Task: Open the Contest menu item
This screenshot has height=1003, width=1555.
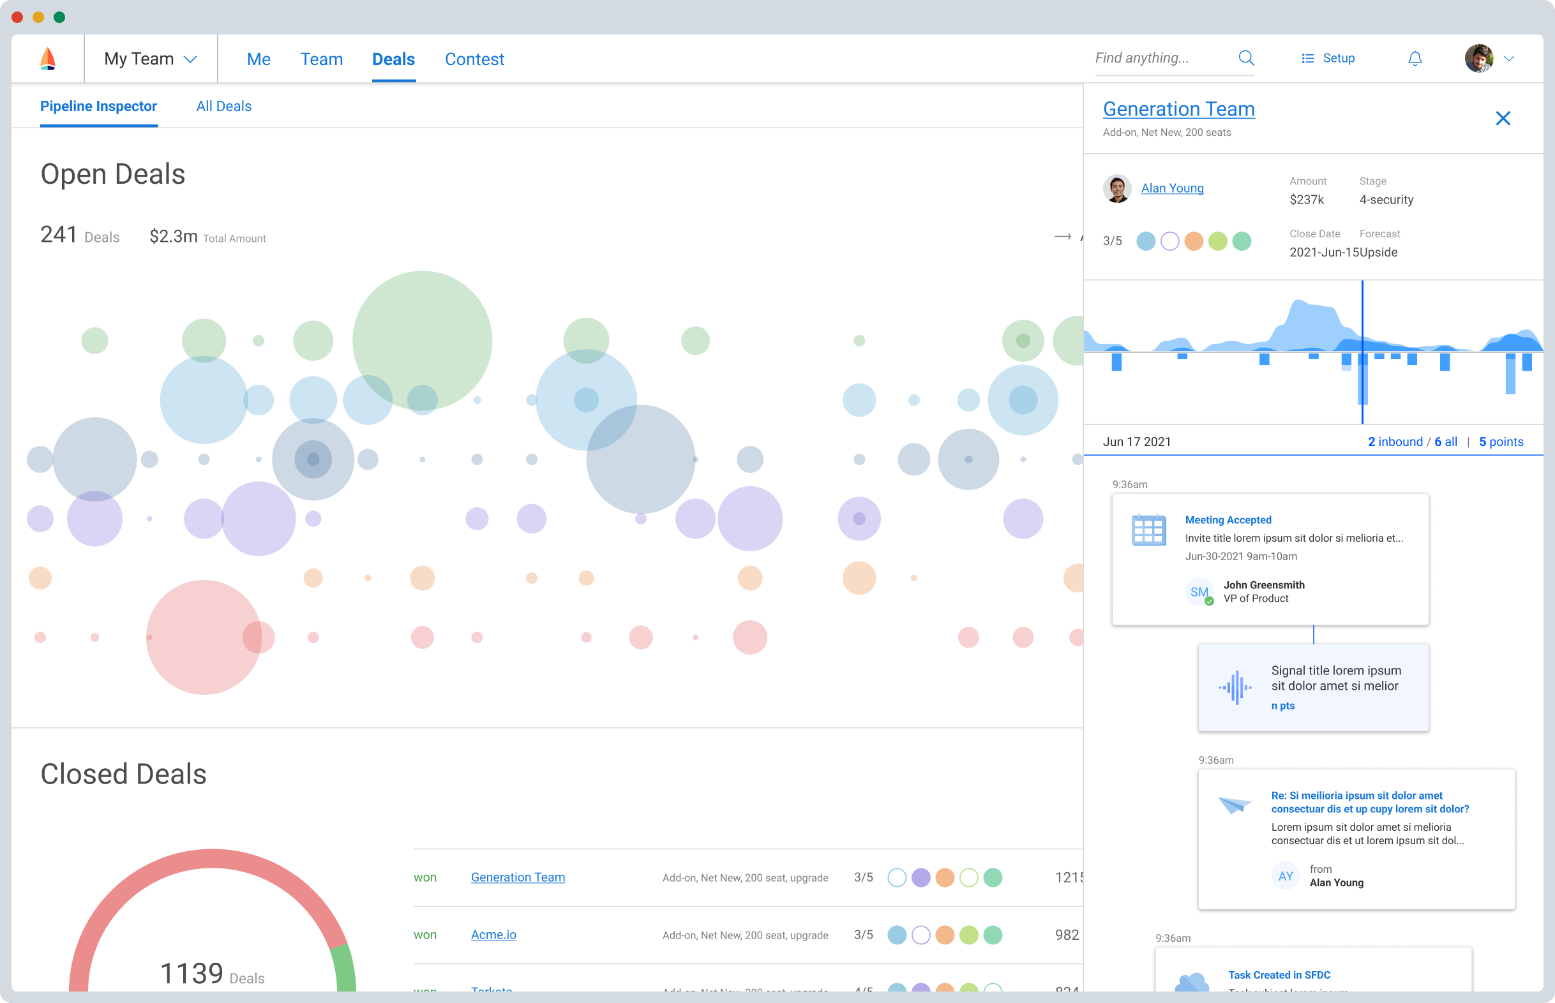Action: tap(474, 59)
